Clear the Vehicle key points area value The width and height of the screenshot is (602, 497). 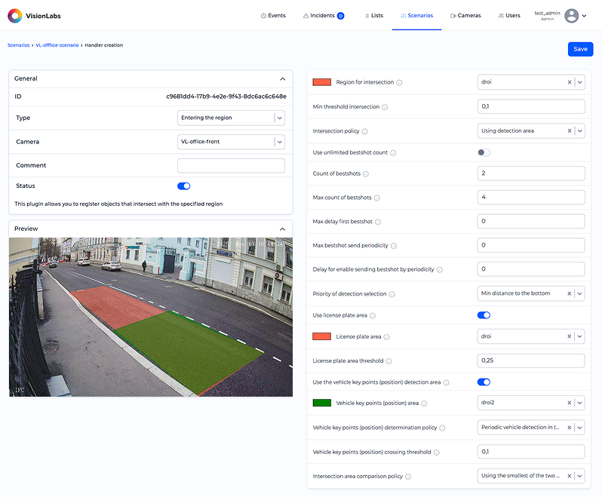coord(570,403)
